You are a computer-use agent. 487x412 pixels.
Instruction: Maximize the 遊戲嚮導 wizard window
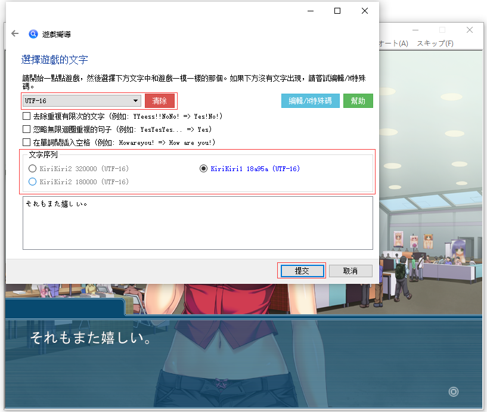pos(337,11)
